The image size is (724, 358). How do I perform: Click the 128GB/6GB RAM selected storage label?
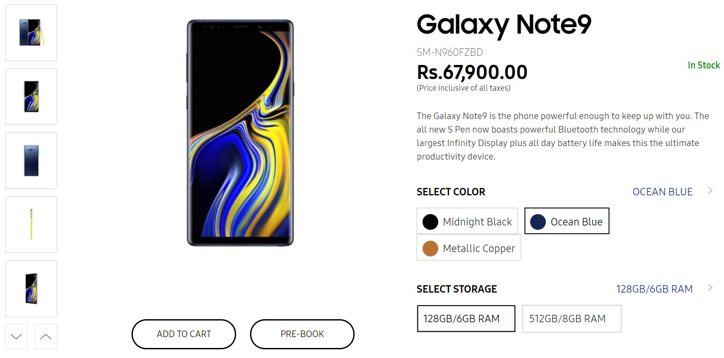pyautogui.click(x=654, y=289)
